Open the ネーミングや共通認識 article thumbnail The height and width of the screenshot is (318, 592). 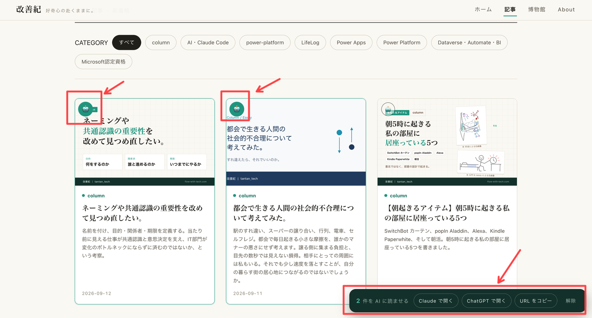click(x=145, y=142)
